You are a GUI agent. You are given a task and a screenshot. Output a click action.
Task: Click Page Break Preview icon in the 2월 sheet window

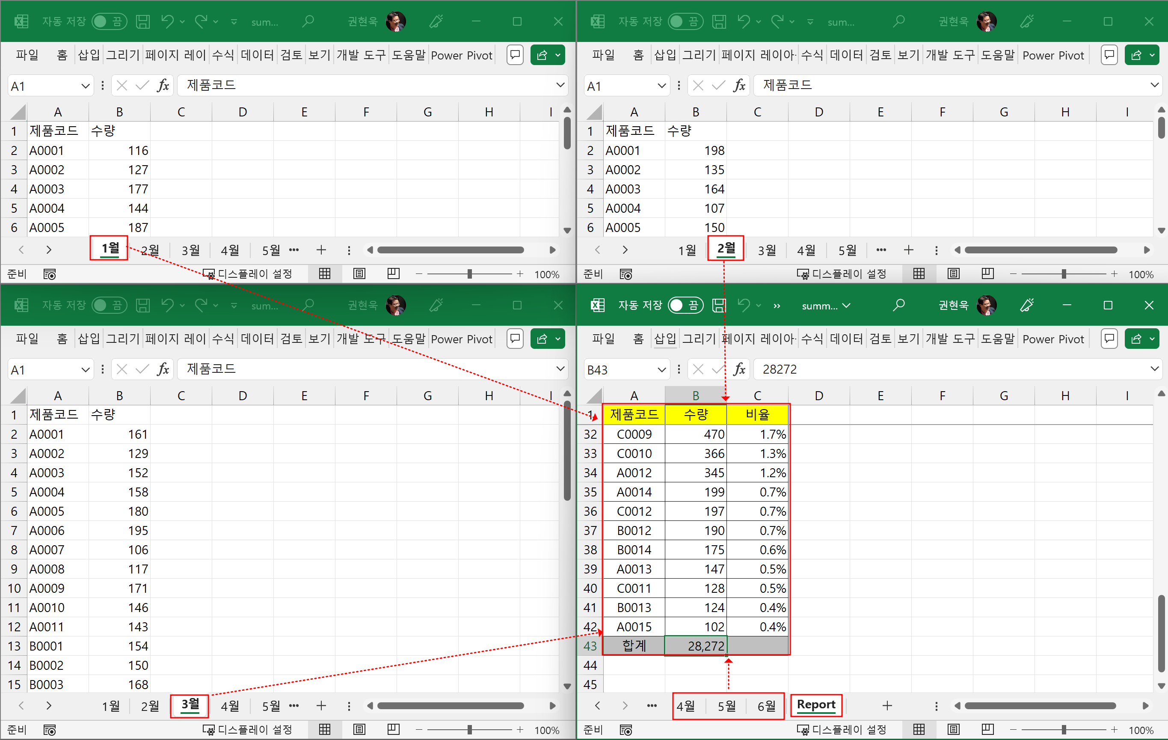click(987, 273)
